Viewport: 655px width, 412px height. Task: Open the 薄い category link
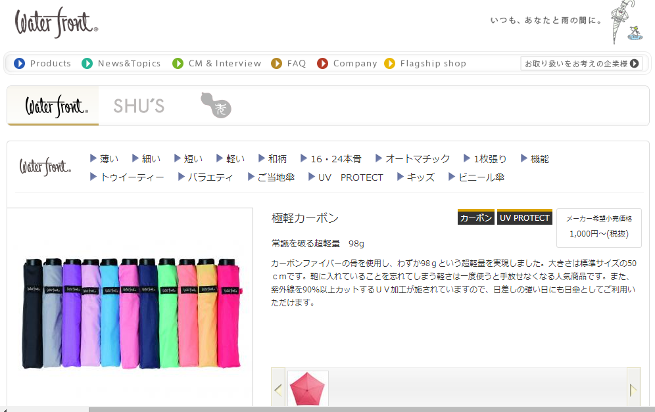[x=104, y=158]
